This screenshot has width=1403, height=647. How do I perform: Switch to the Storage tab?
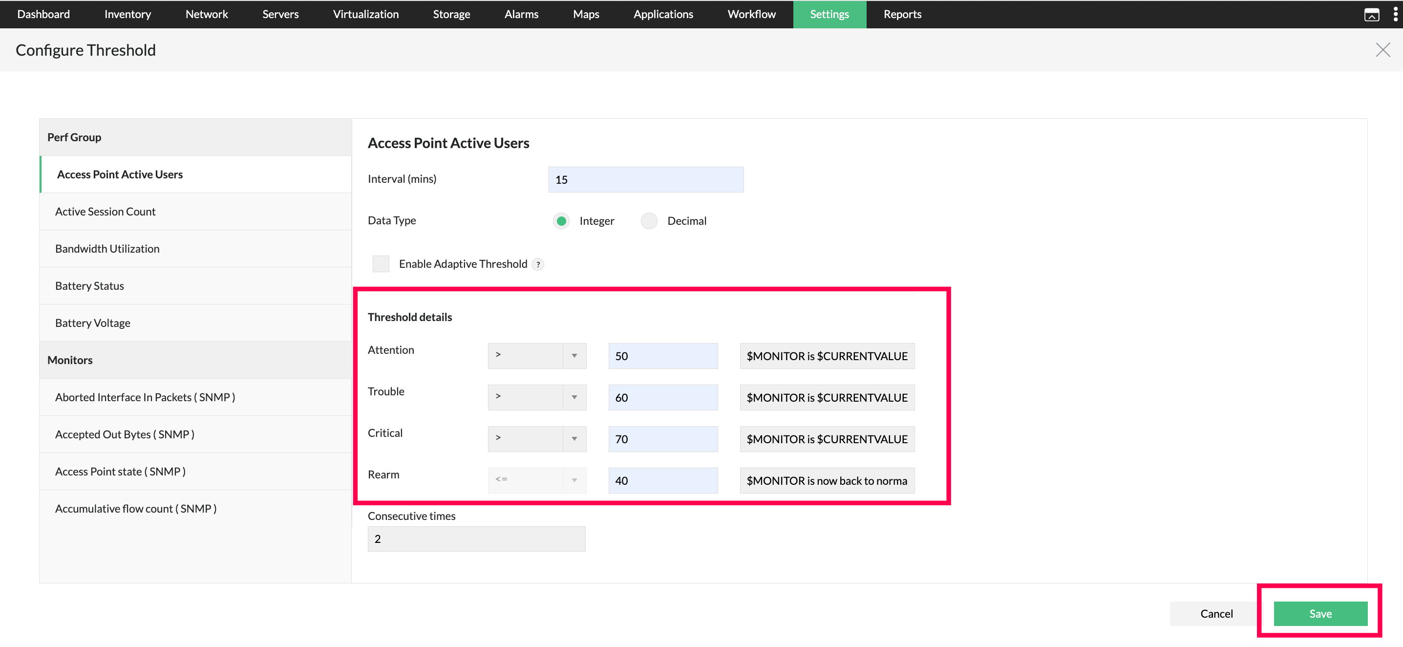tap(451, 14)
